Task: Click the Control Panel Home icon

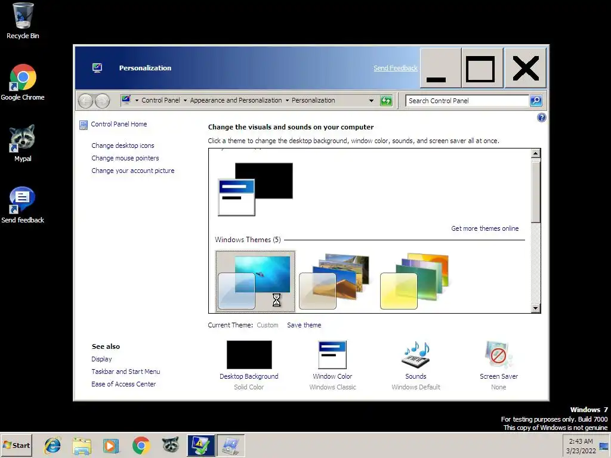Action: (x=84, y=125)
